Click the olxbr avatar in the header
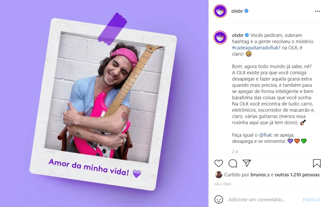This screenshot has height=207, width=324. tap(220, 11)
